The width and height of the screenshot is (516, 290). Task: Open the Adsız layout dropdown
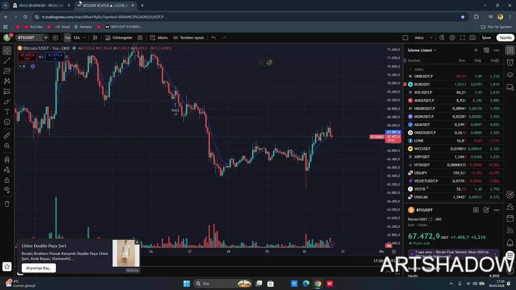423,37
